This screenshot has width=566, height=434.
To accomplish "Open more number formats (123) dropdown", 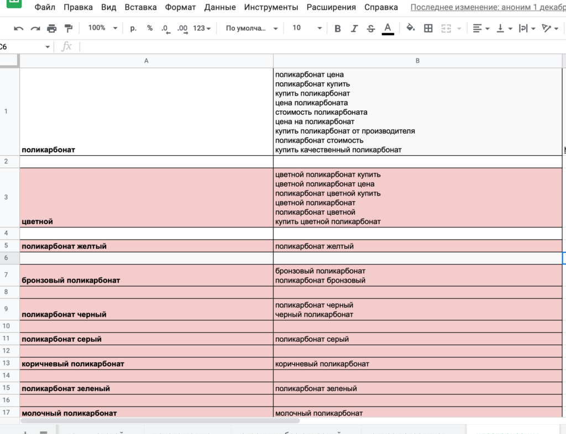I will (x=202, y=28).
